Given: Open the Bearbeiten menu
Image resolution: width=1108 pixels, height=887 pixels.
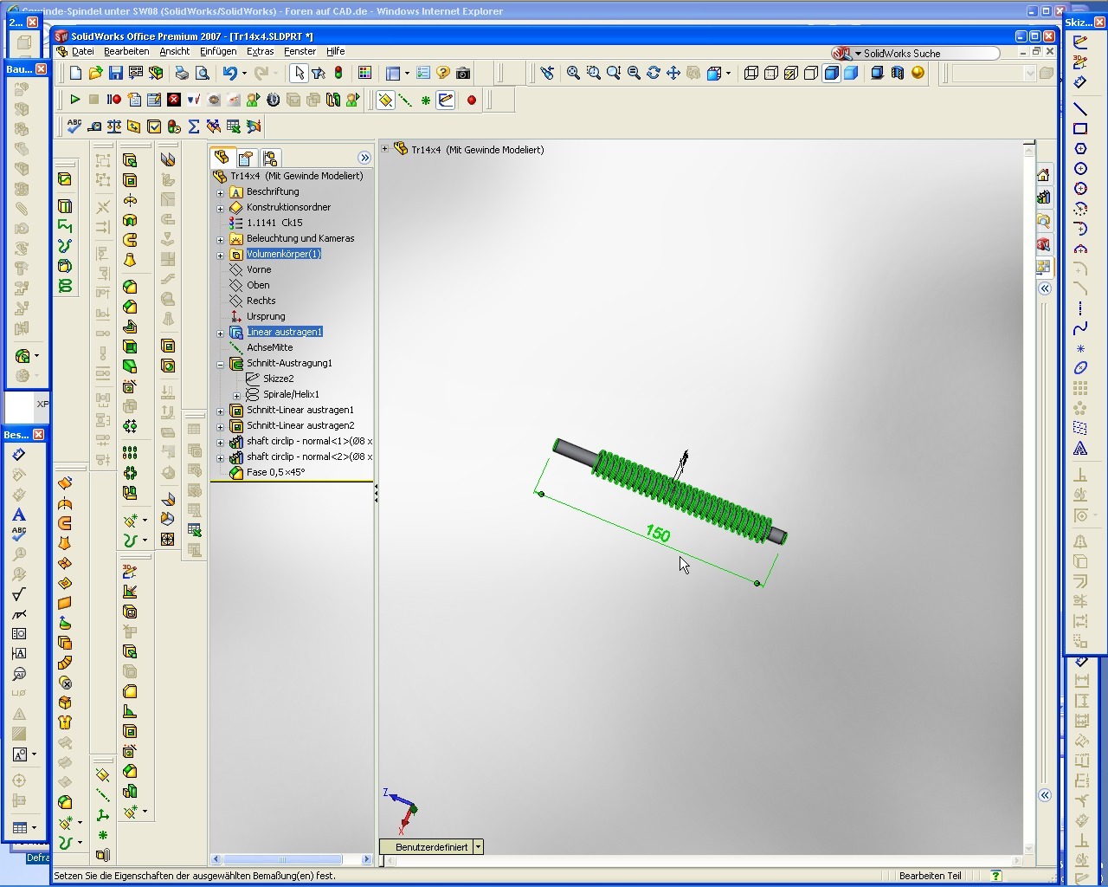Looking at the screenshot, I should pos(126,52).
